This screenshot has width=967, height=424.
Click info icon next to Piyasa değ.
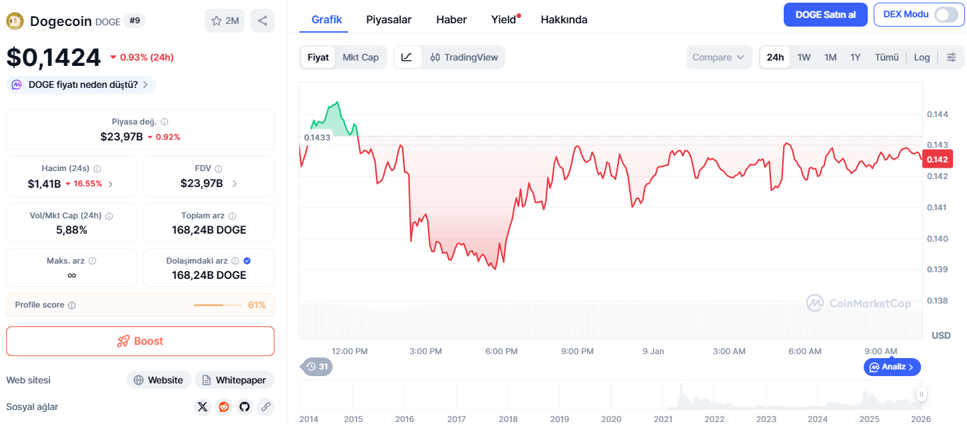pyautogui.click(x=165, y=122)
